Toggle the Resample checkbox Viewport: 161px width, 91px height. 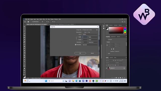[75, 45]
